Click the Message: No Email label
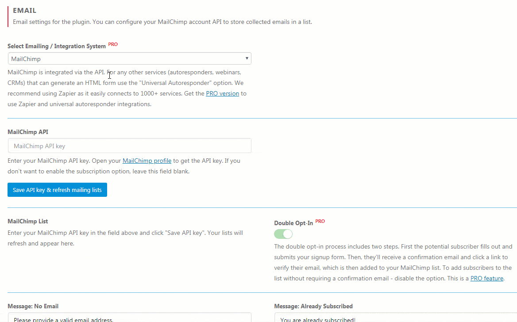This screenshot has height=322, width=517. [x=33, y=306]
